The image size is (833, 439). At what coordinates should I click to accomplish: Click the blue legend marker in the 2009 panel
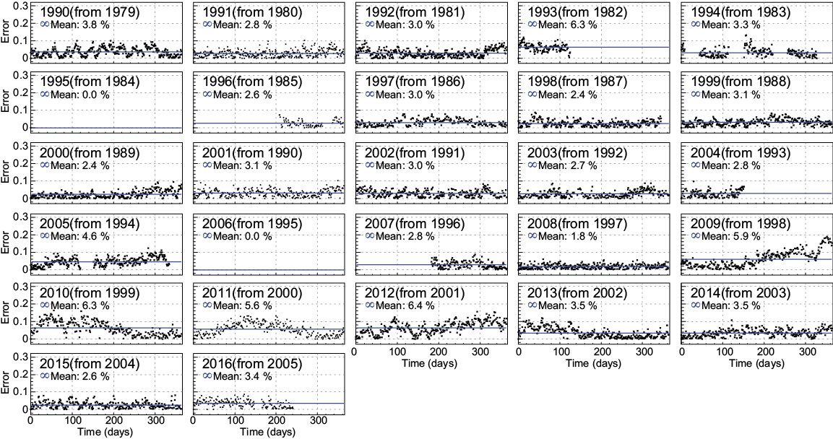[x=696, y=235]
